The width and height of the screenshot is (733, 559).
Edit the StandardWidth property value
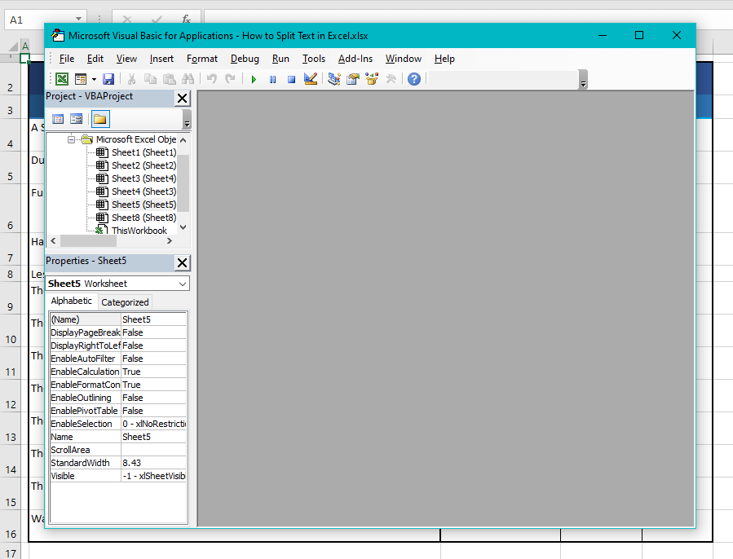152,462
